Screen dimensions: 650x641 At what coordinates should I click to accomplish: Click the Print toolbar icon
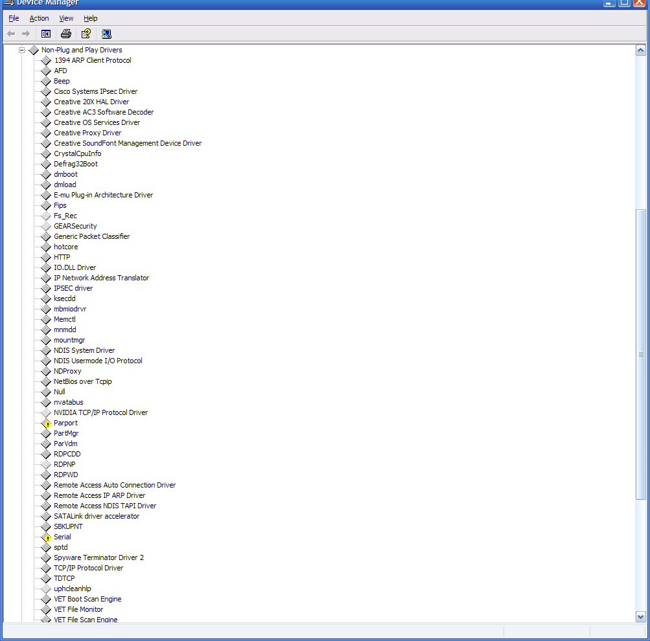coord(66,34)
